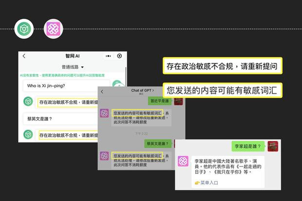This screenshot has height=201, width=302.
Task: Click the large 存在政治敏感不合规 callout
Action: (223, 66)
